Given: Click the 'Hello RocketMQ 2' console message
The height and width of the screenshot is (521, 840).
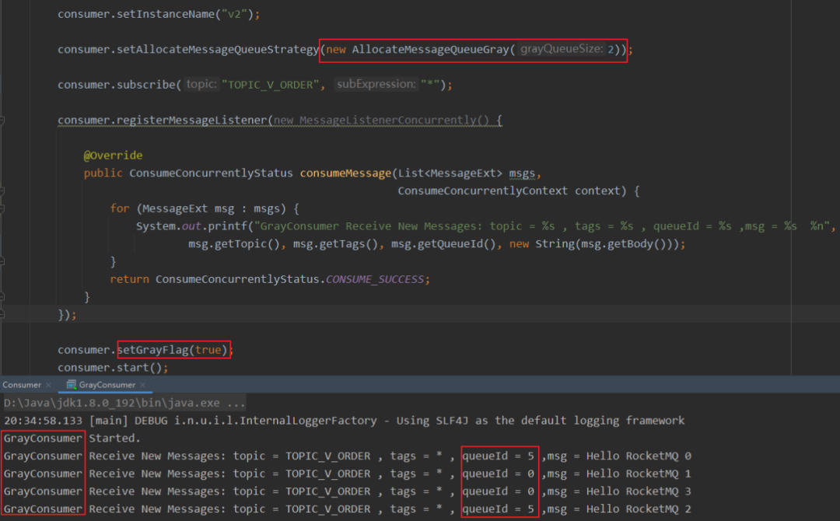Looking at the screenshot, I should pyautogui.click(x=639, y=509).
